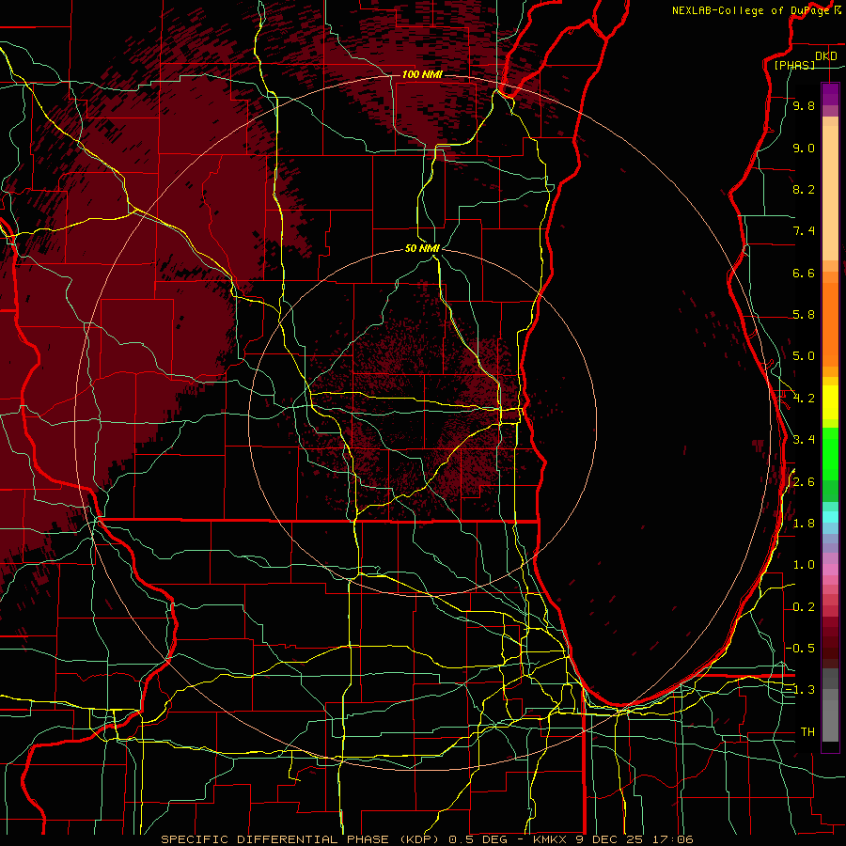Click the [PHAS] unit label

click(x=794, y=66)
